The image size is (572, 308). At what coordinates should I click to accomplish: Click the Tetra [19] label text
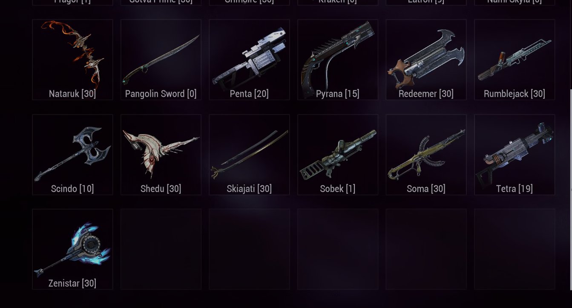click(x=515, y=189)
